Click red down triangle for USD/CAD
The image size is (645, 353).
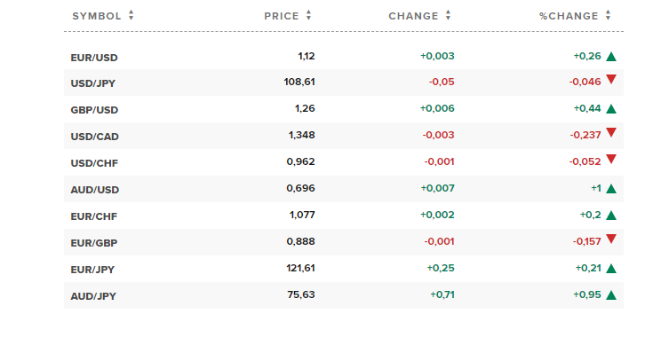[x=611, y=132]
